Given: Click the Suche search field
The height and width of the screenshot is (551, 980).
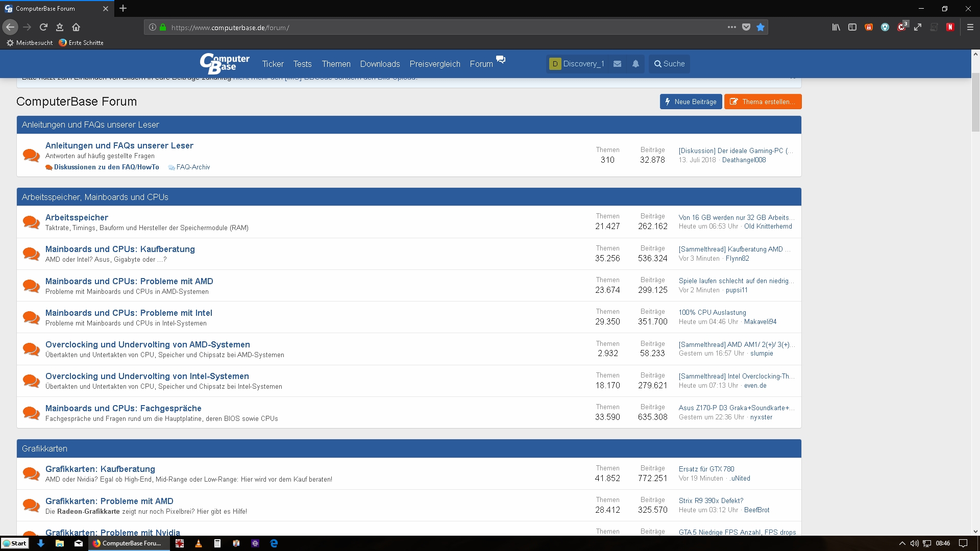Looking at the screenshot, I should tap(669, 64).
